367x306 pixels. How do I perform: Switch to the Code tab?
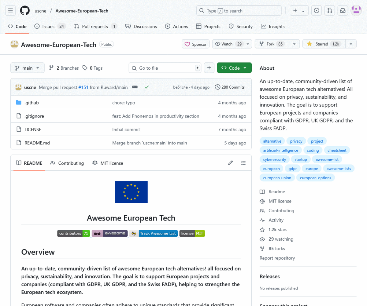coord(17,27)
